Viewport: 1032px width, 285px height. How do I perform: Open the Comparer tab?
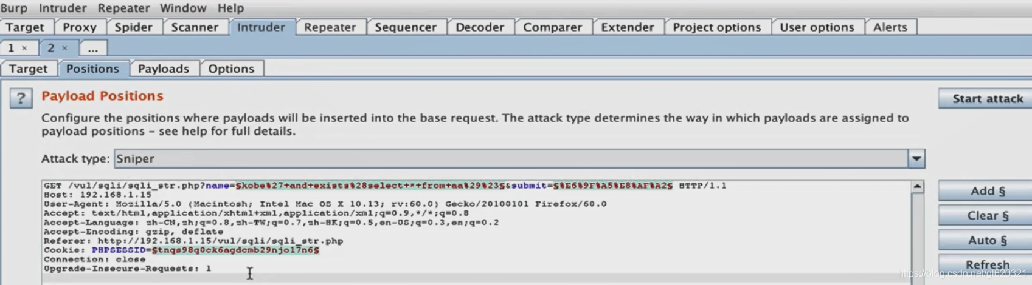[552, 27]
